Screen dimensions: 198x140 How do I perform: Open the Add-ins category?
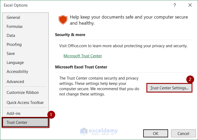(x=13, y=113)
